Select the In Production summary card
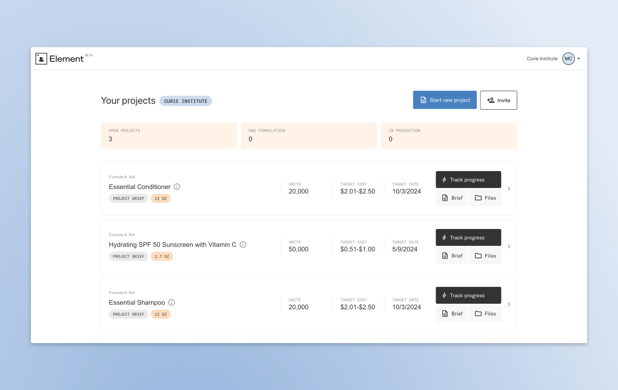Screen dimensions: 618x390 click(449, 136)
